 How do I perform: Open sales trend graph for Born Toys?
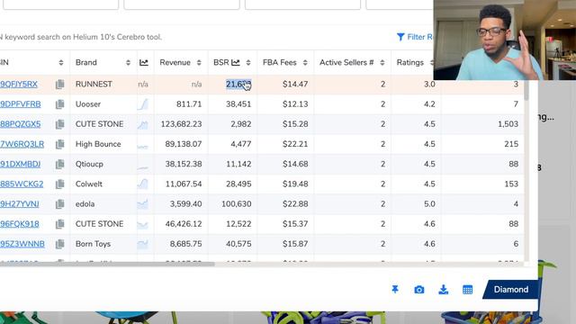[143, 244]
